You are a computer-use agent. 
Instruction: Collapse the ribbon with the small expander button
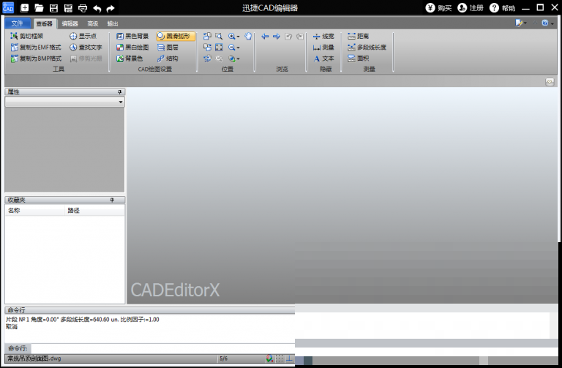coord(550,82)
